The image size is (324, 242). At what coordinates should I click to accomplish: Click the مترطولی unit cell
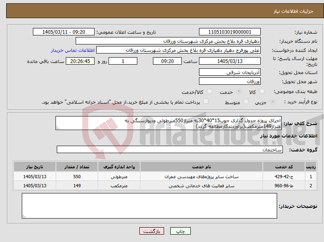pyautogui.click(x=119, y=177)
